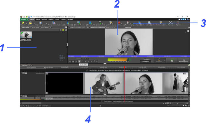The height and width of the screenshot is (123, 206).
Task: Expand the Record button dropdown arrow
Action: 122,23
